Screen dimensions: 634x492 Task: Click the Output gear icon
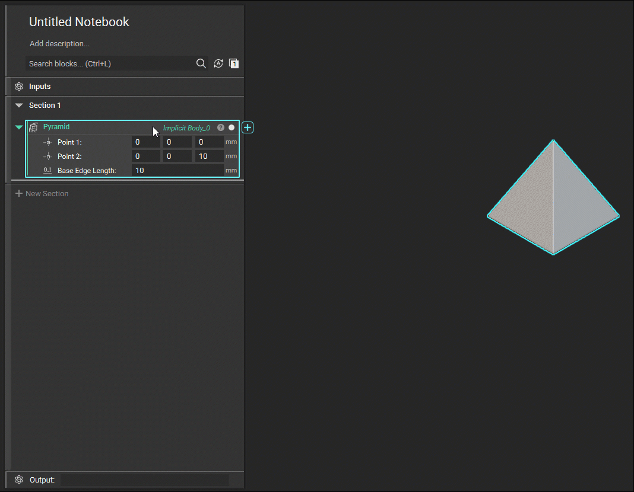tap(19, 480)
